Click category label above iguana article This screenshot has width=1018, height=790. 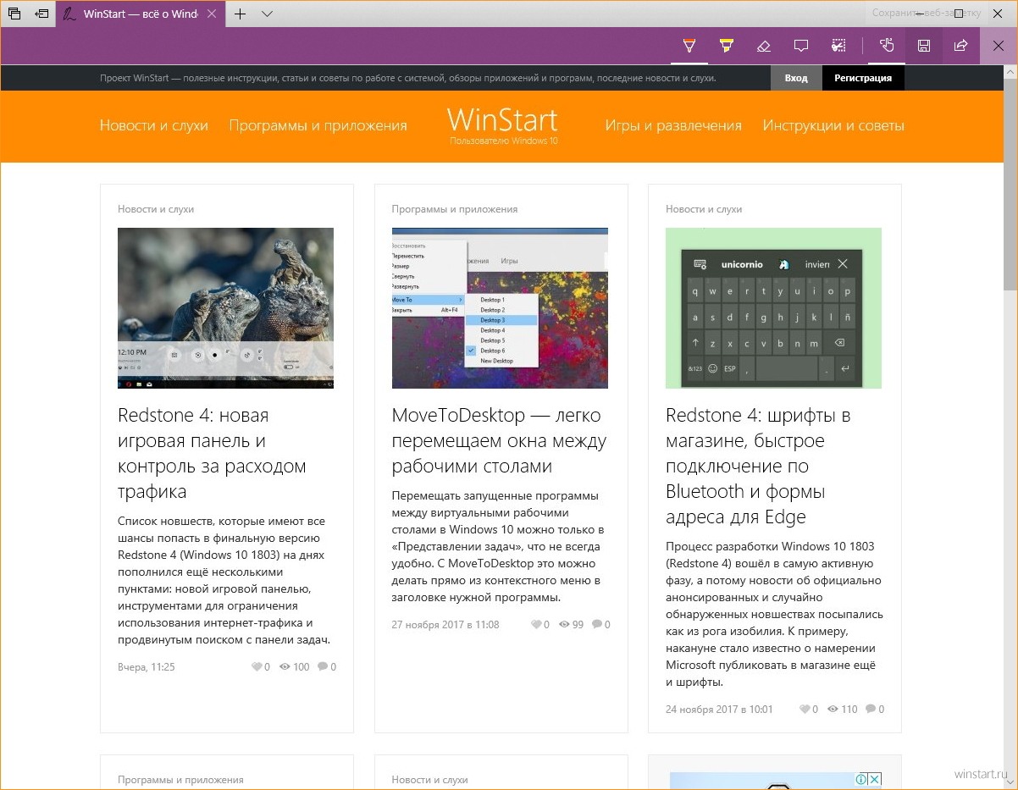pos(156,209)
